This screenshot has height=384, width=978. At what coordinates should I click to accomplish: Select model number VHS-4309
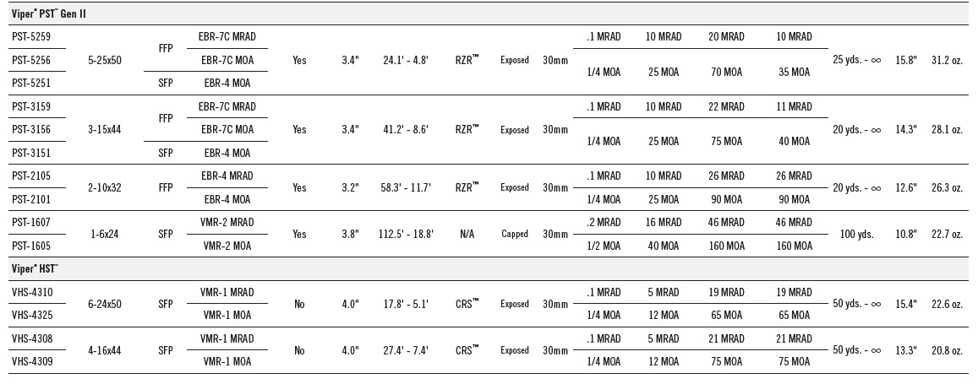click(x=32, y=361)
